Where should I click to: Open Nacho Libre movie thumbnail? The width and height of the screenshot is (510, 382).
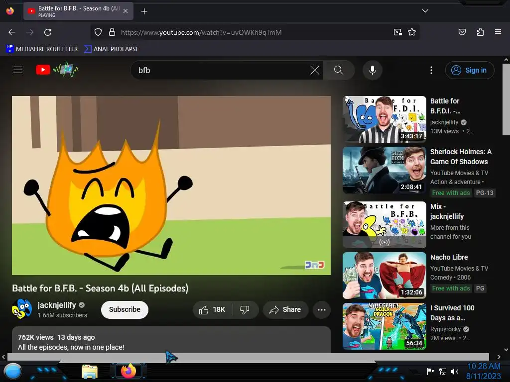click(x=384, y=276)
